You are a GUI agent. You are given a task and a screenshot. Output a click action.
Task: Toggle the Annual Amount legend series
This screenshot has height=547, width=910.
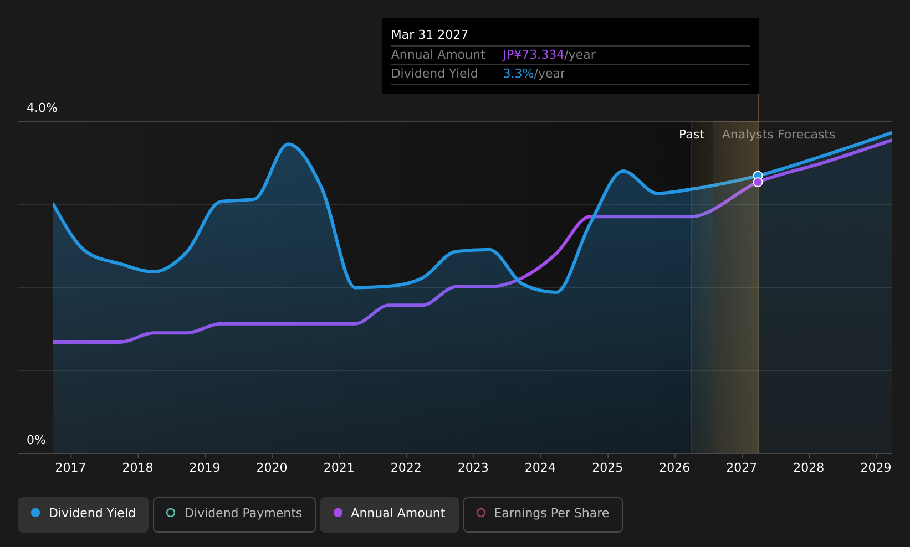(390, 514)
